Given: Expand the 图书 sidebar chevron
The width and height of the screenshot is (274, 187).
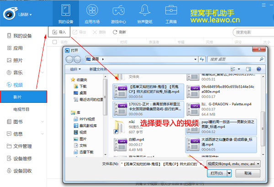Looking at the screenshot, I should click(x=42, y=121).
